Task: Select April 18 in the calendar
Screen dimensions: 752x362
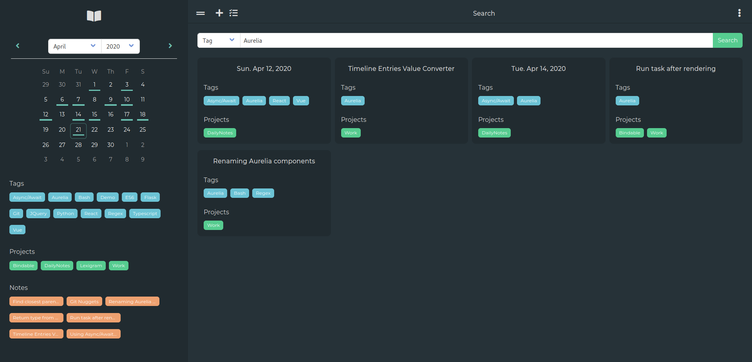Action: [x=143, y=115]
